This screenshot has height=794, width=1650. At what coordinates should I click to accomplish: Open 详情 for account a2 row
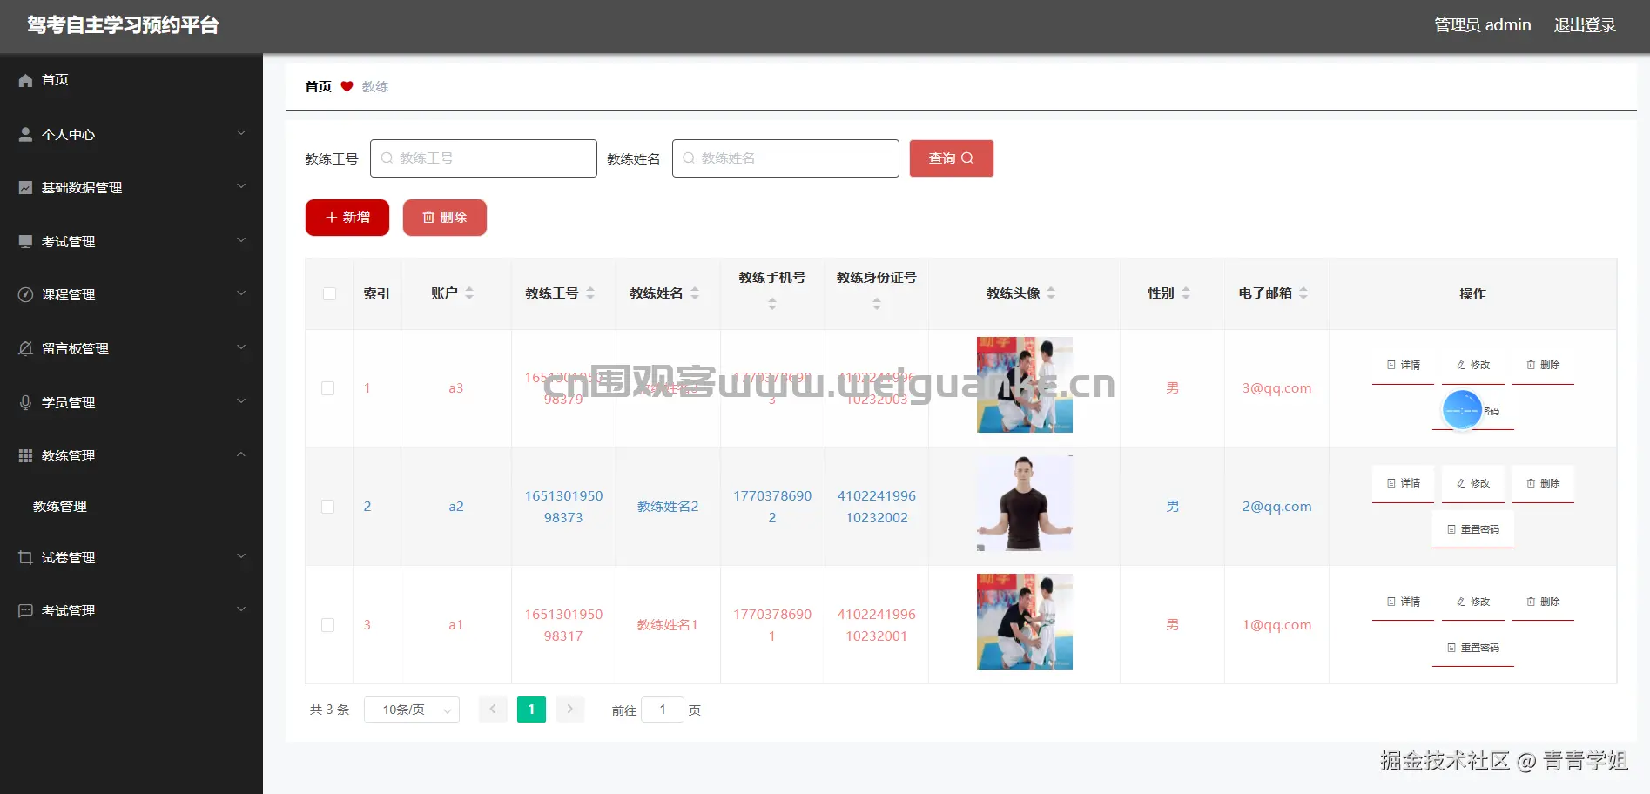1403,484
